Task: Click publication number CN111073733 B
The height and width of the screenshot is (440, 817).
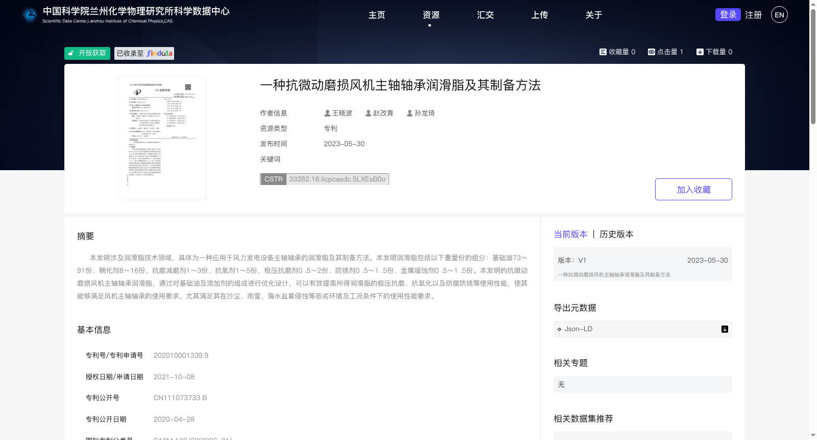Action: [x=180, y=398]
